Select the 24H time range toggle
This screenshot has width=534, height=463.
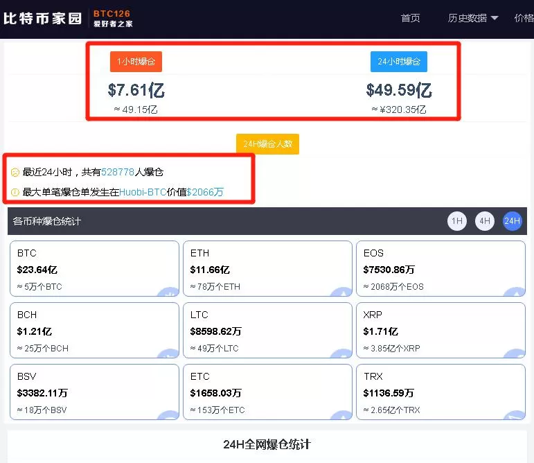[x=513, y=221]
